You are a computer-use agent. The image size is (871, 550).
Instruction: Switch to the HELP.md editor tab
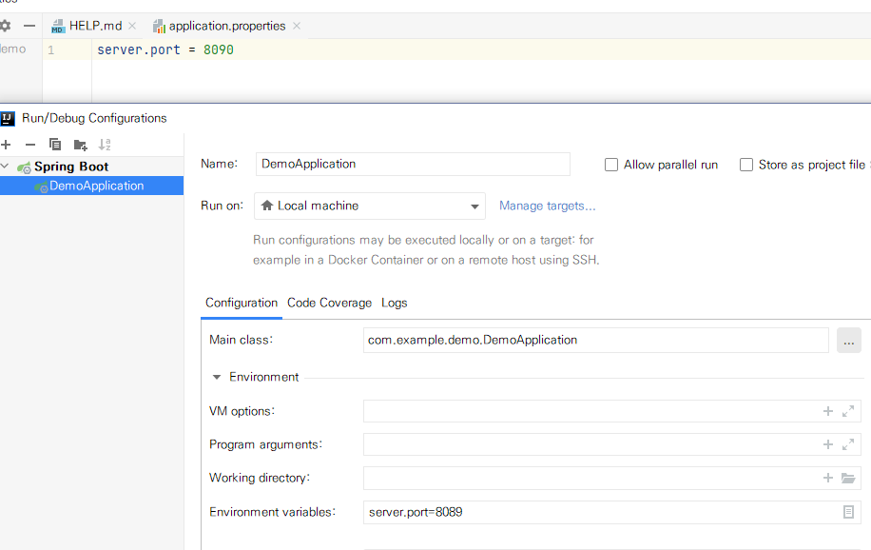[x=95, y=26]
